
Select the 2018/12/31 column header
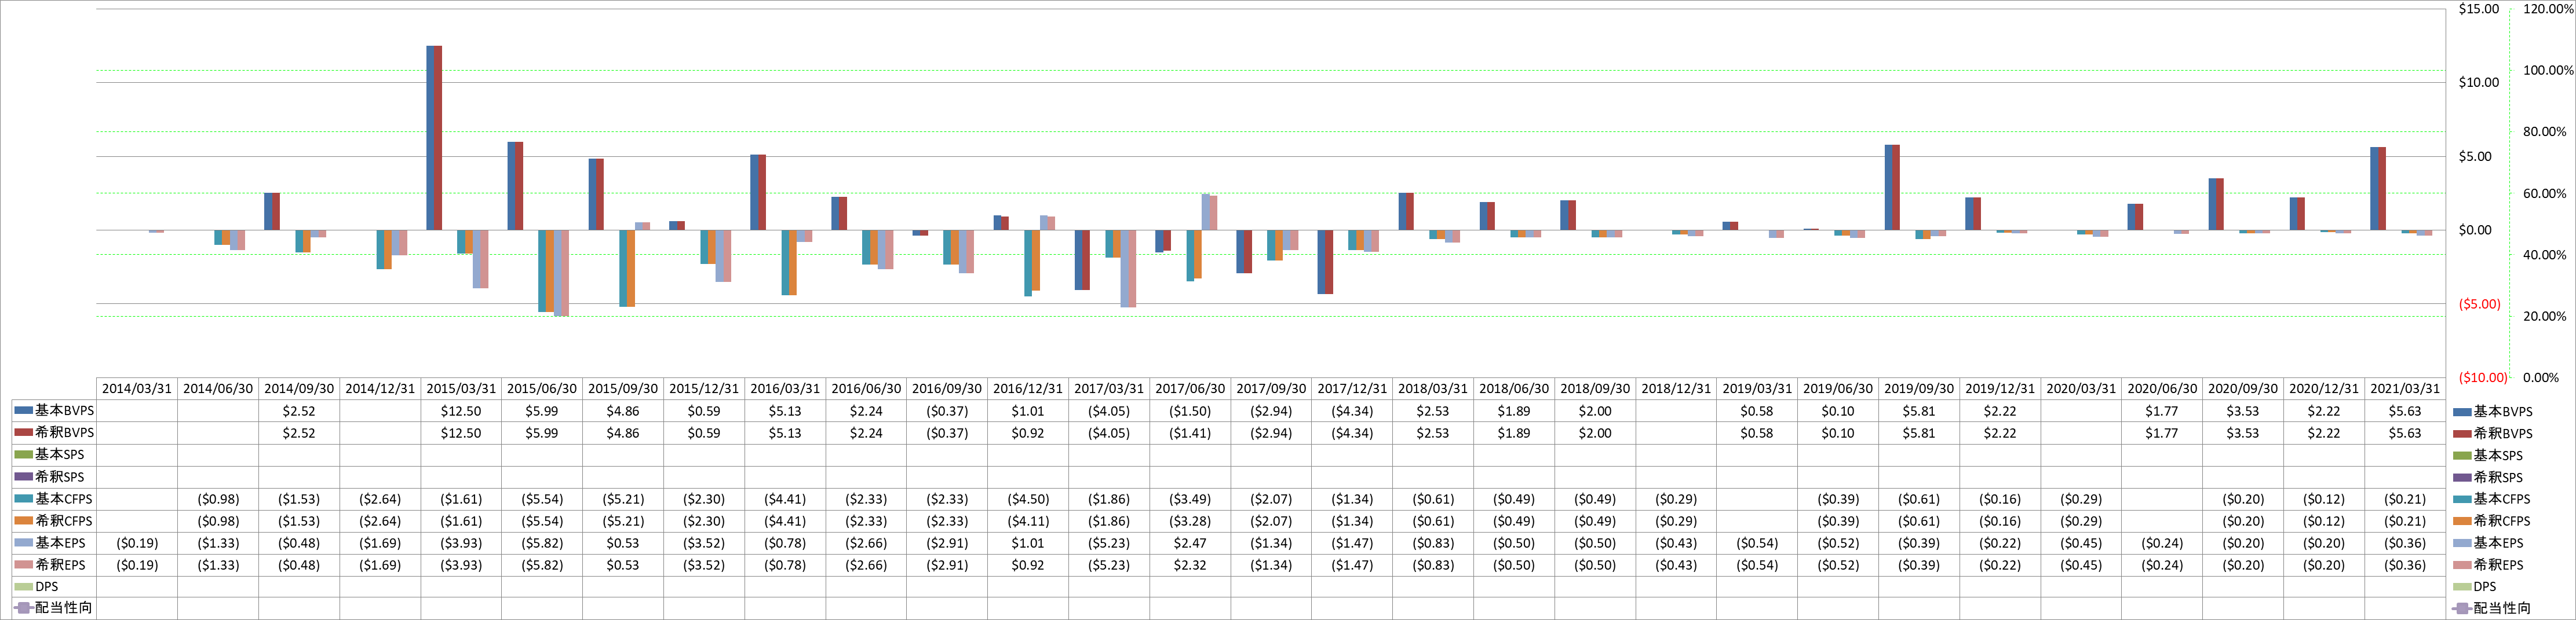click(1676, 388)
